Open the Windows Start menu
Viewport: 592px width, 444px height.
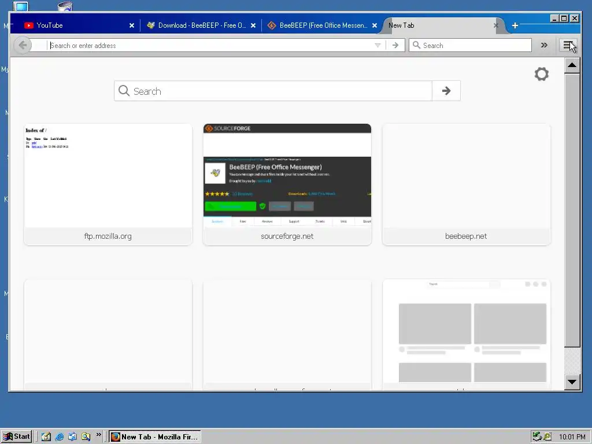click(x=16, y=436)
